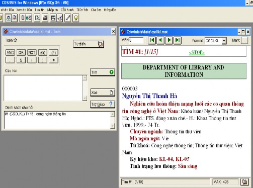
Task: Insert the (F) operator
Action: (x=53, y=53)
